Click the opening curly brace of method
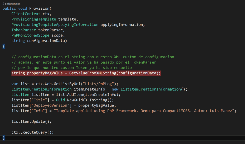245x144 pixels. coord(4,46)
